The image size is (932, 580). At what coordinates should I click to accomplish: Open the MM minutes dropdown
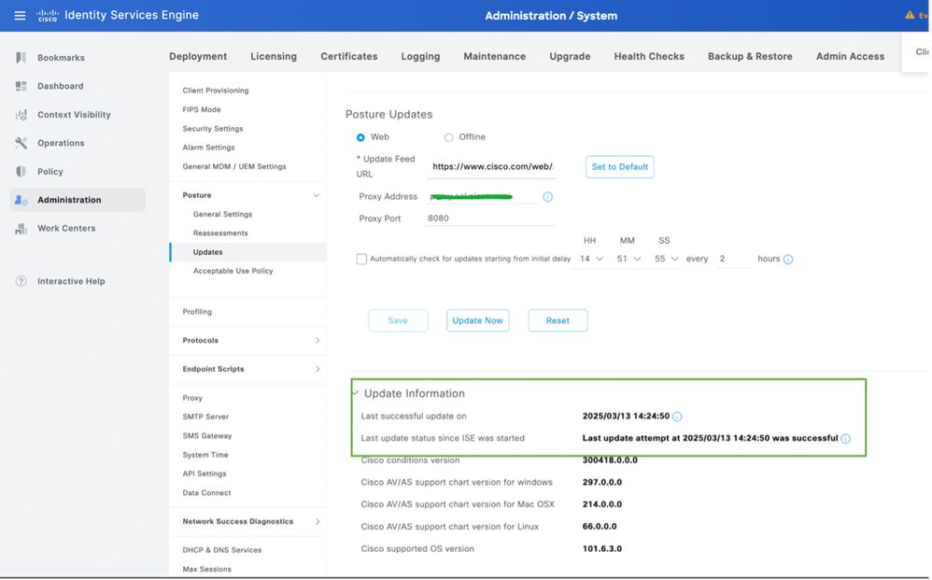[628, 259]
